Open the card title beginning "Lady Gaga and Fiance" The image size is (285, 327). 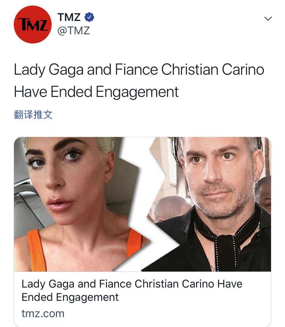pos(132,284)
